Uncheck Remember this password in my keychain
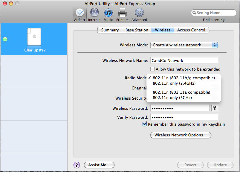Viewport: 240px width, 172px height. point(145,124)
